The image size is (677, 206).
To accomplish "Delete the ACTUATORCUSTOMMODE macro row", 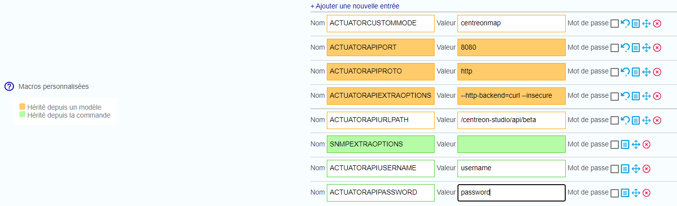I will [x=657, y=23].
